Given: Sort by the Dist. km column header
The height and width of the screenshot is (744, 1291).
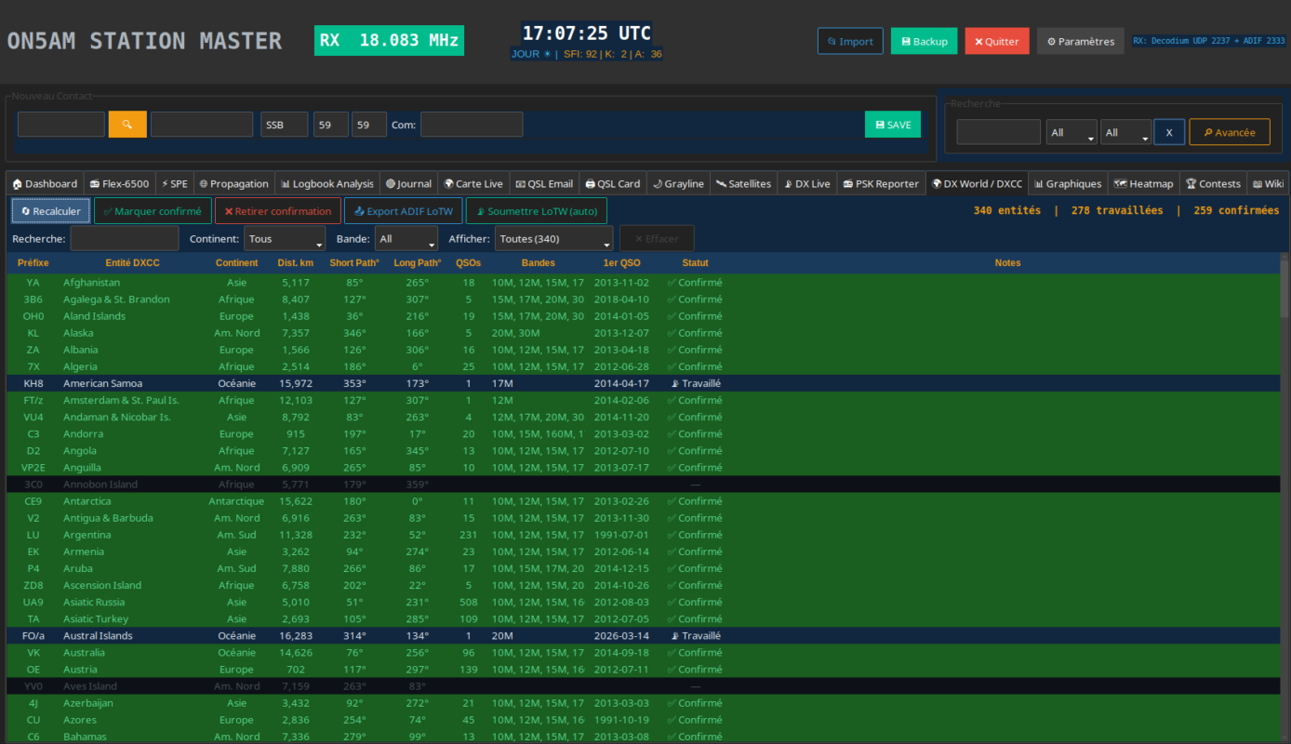Looking at the screenshot, I should pos(295,263).
